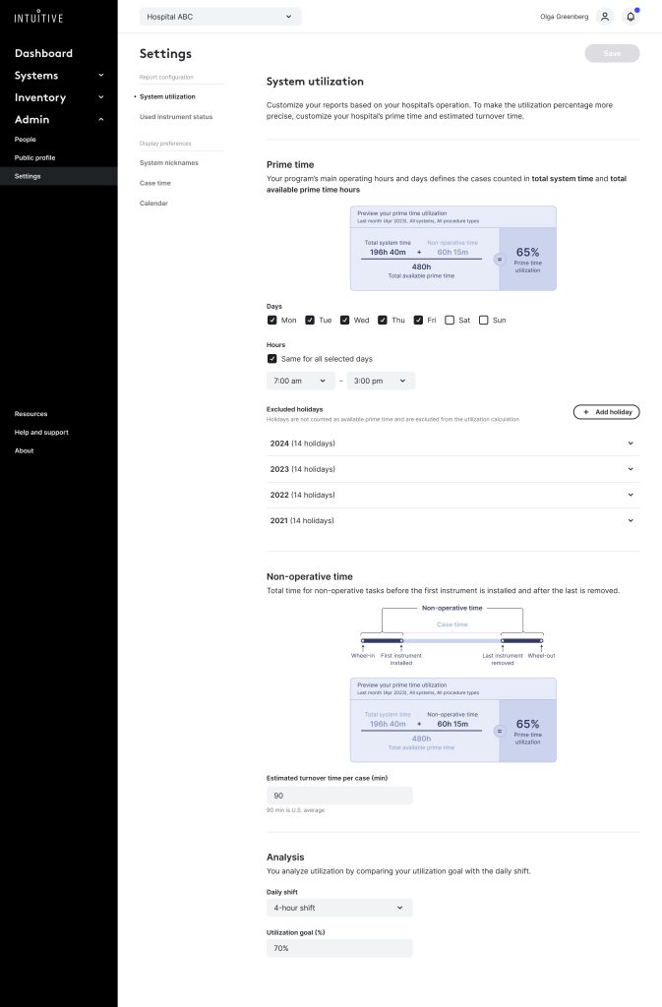
Task: Go to Used instrument status settings
Action: click(x=176, y=117)
